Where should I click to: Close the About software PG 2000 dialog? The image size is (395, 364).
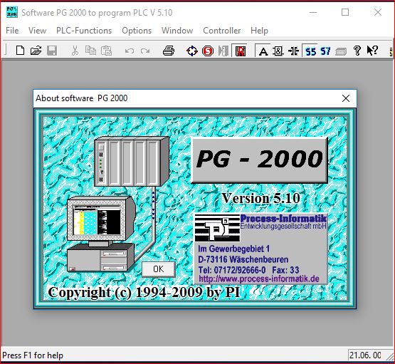point(346,98)
